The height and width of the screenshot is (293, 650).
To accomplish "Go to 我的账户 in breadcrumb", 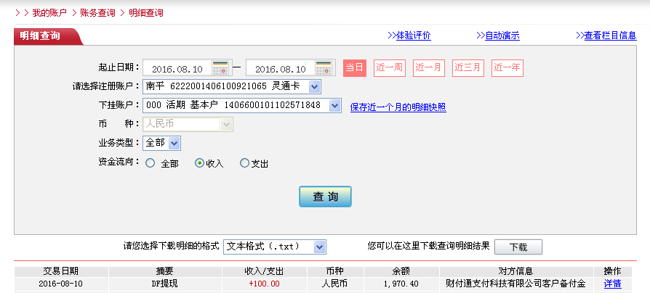I will pyautogui.click(x=49, y=13).
